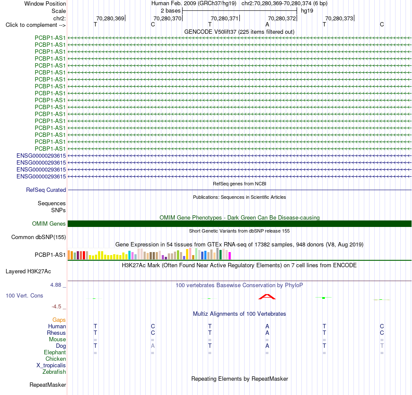Click the faded A base in Dog row
The image size is (412, 395).
pyautogui.click(x=153, y=346)
